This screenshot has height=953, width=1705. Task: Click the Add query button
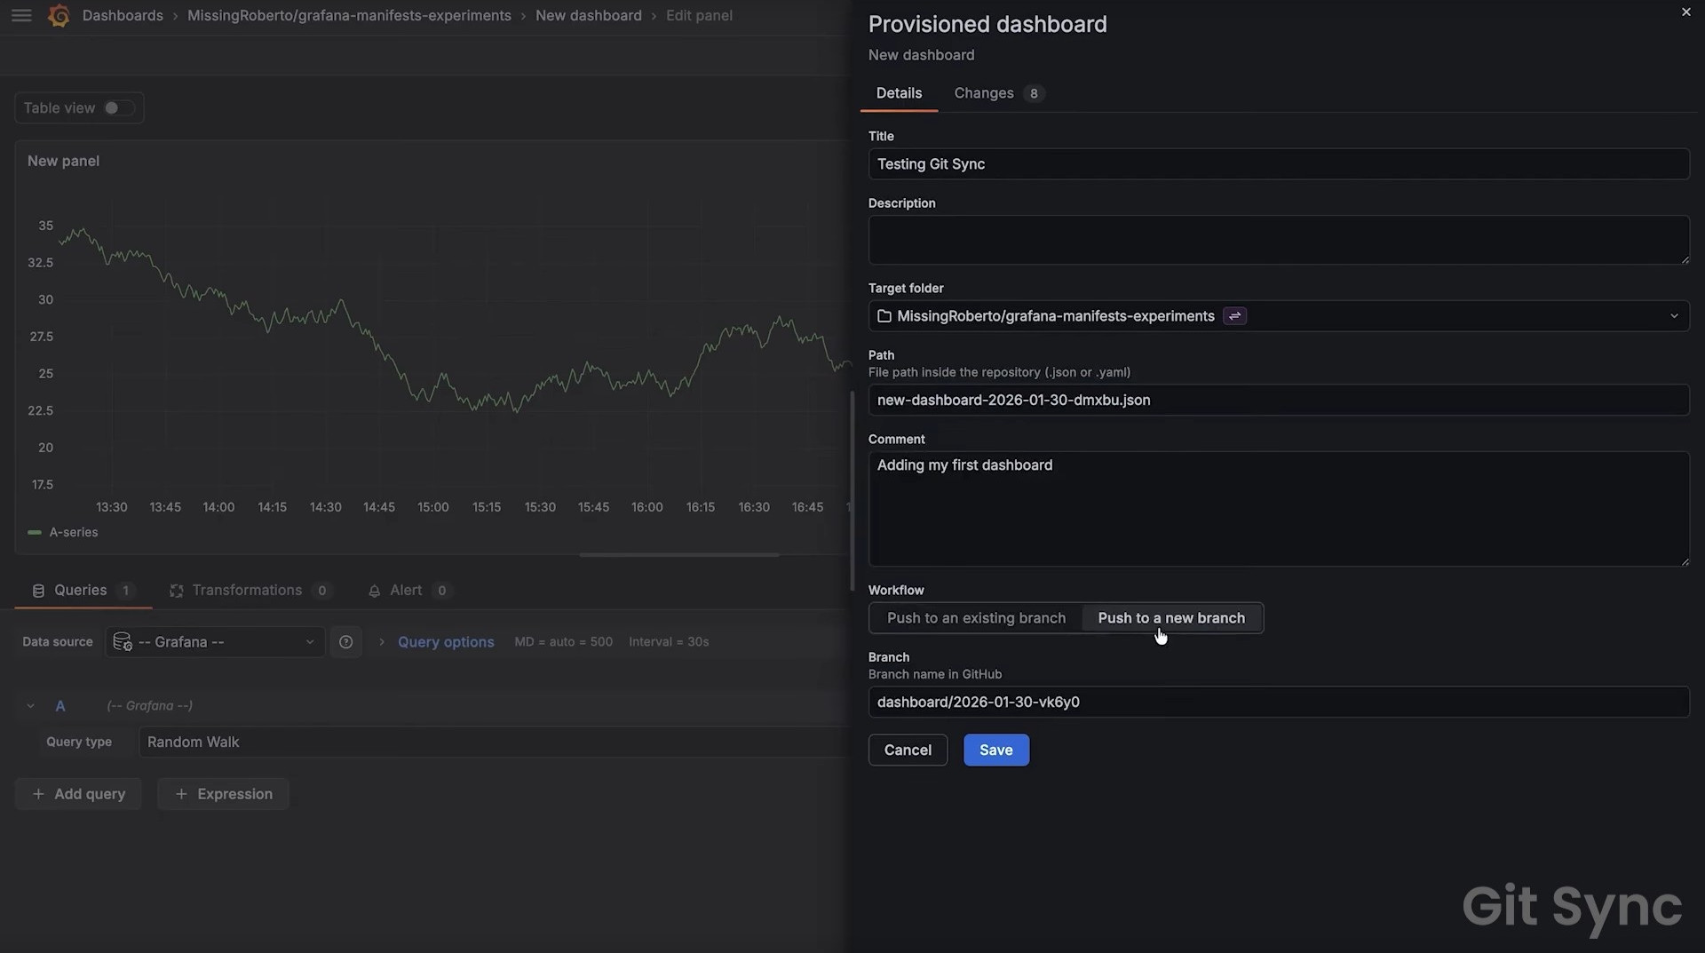coord(78,794)
